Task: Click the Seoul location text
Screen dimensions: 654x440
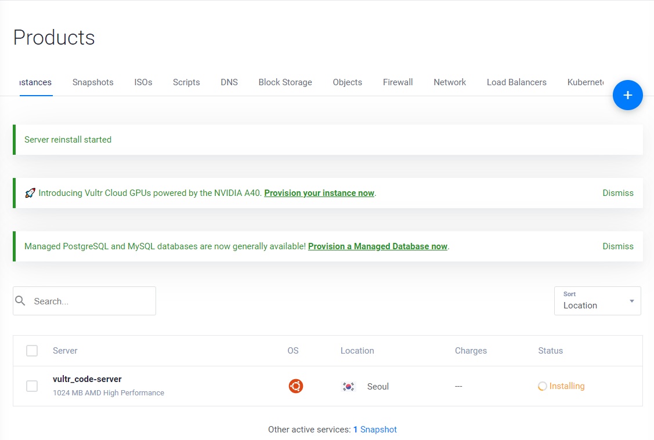Action: [x=378, y=386]
